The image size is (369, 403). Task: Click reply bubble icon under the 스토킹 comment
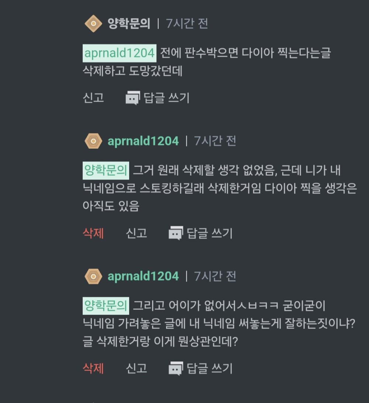[x=176, y=233]
